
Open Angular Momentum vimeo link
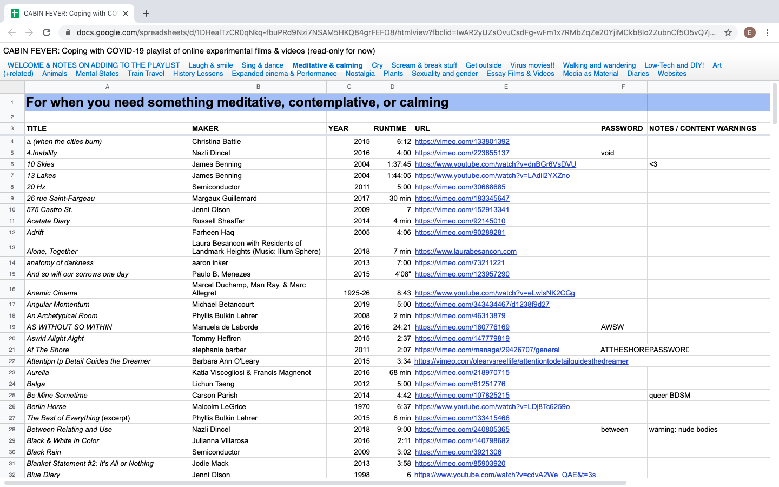482,305
